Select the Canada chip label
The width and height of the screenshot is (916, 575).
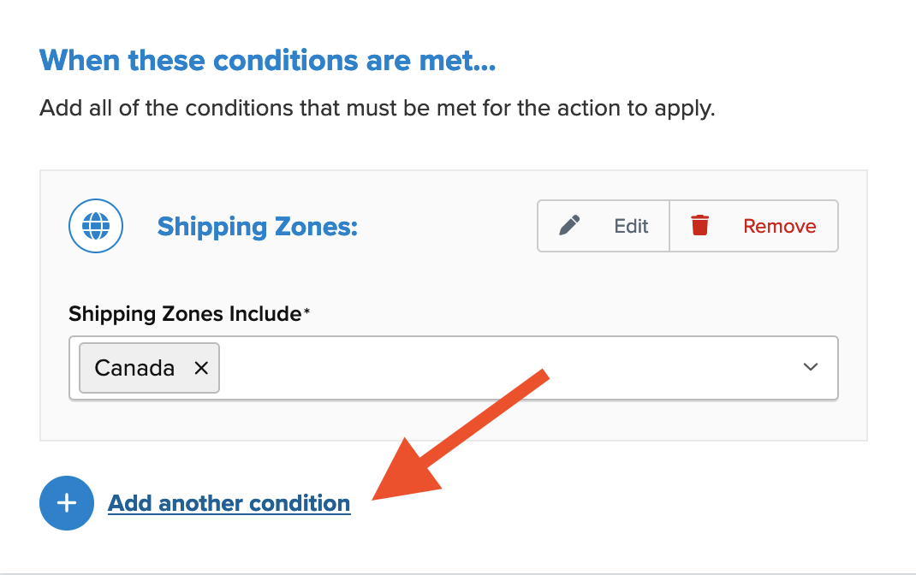coord(134,368)
